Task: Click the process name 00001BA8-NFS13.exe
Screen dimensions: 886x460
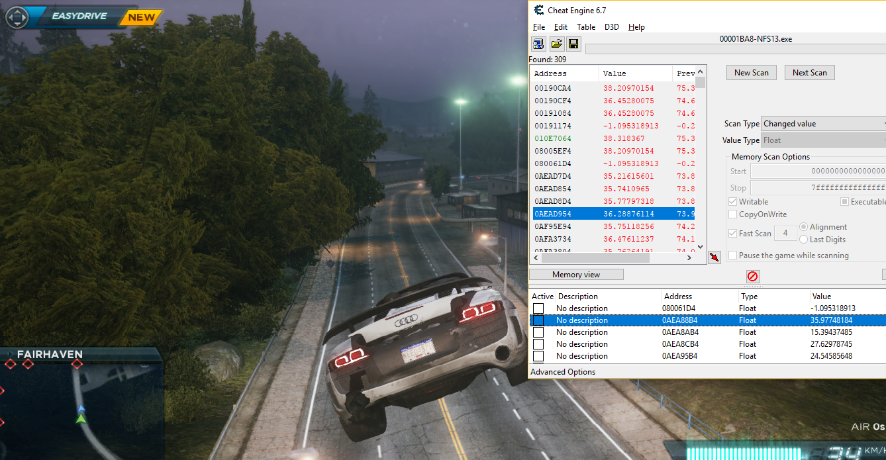Action: point(756,39)
